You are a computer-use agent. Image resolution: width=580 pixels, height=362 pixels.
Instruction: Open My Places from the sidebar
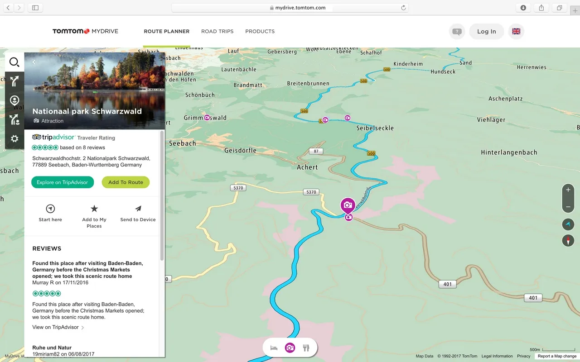pyautogui.click(x=14, y=100)
